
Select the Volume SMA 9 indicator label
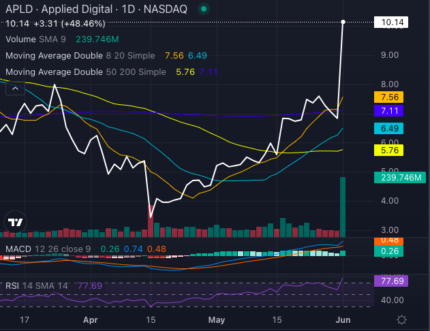click(x=35, y=40)
